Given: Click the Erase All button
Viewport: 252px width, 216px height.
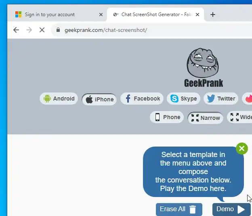Looking at the screenshot, I should [179, 209].
